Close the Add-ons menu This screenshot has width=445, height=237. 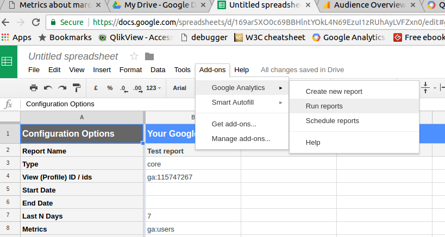tap(212, 69)
